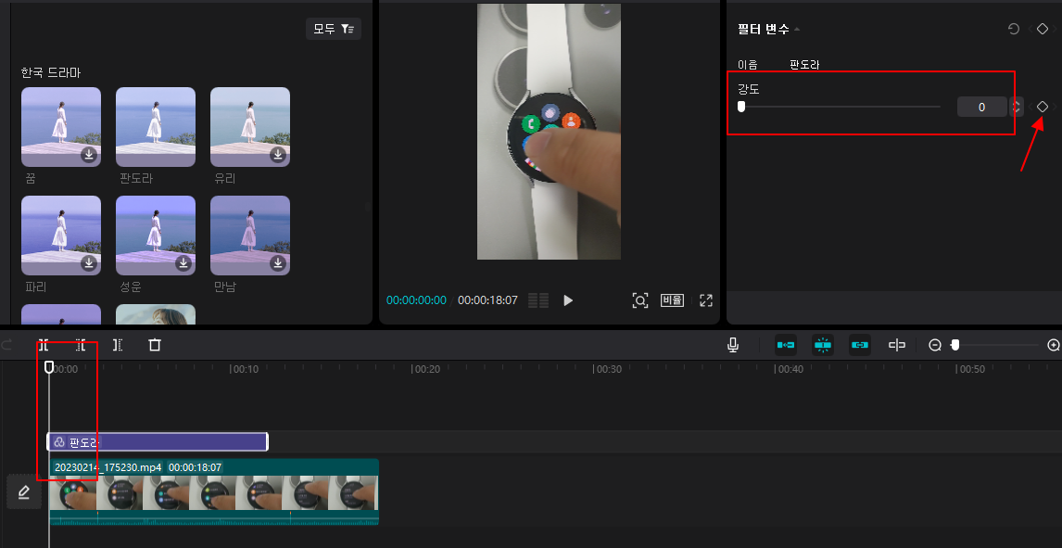The image size is (1062, 548).
Task: Click the timeline zoom-in plus icon
Action: (1054, 346)
